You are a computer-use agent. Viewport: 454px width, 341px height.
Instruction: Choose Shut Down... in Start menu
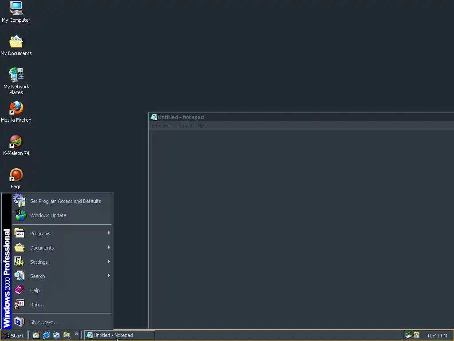[x=62, y=322]
